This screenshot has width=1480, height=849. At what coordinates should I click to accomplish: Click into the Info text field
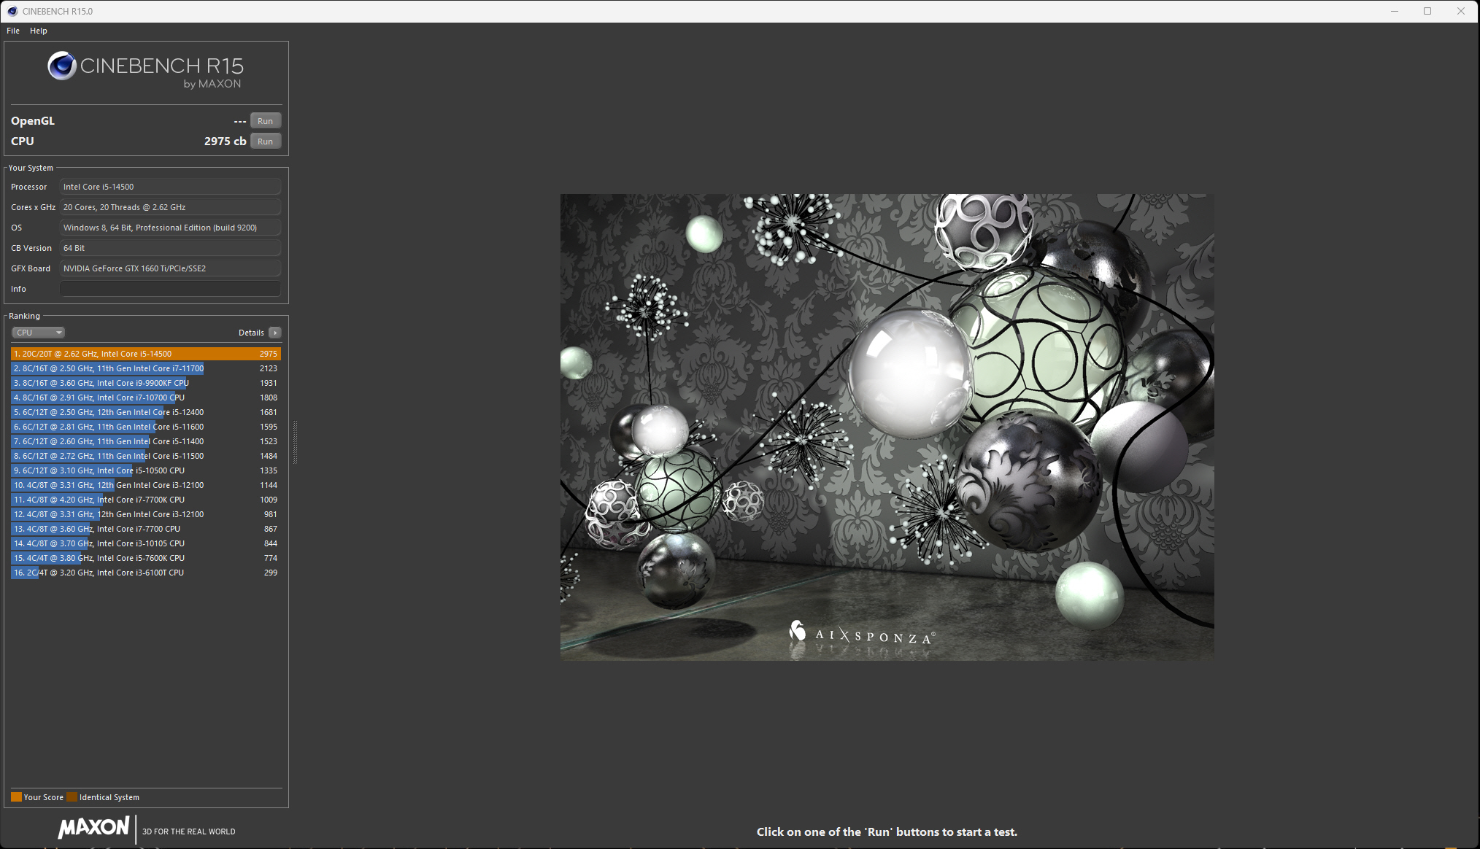pos(170,289)
